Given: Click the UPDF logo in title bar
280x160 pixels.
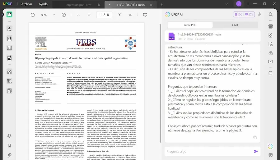Looking at the screenshot, I should tap(7, 4).
